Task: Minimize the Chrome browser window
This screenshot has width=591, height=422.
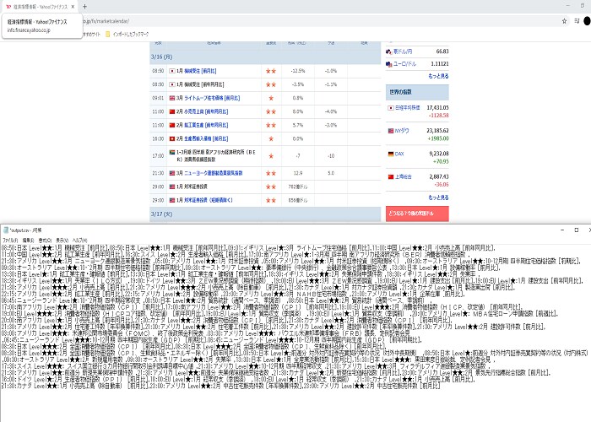Action: pyautogui.click(x=568, y=6)
